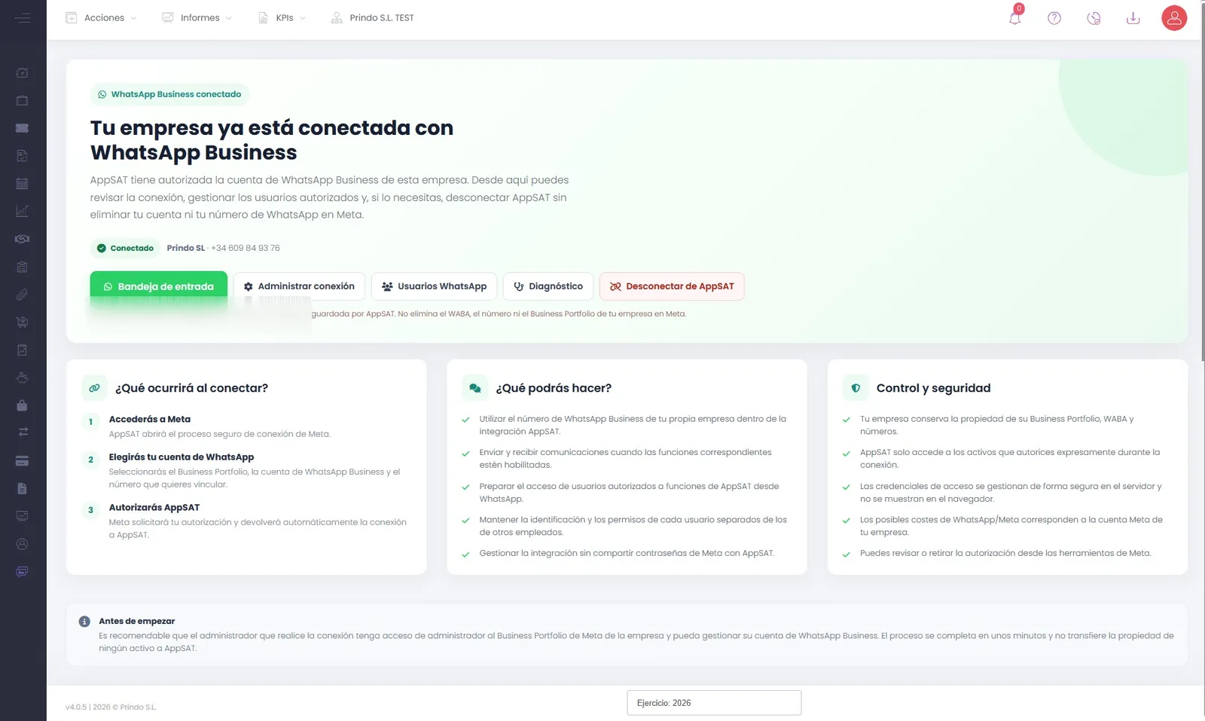Open the Usuarios WhatsApp button
The height and width of the screenshot is (721, 1205).
pyautogui.click(x=434, y=286)
